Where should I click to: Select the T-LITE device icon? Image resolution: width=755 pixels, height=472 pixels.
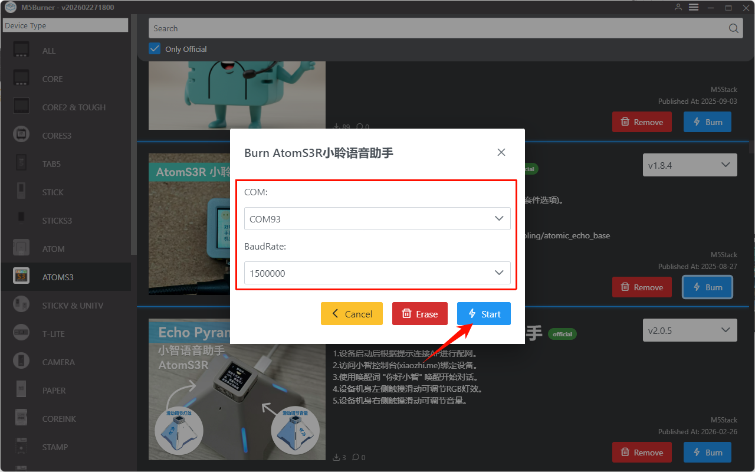[x=21, y=333]
